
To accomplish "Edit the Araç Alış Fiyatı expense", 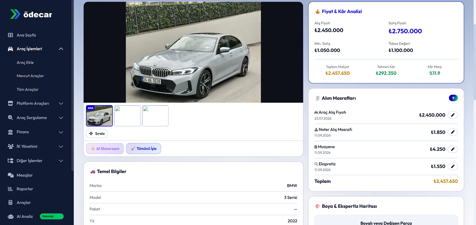I will tap(452, 115).
